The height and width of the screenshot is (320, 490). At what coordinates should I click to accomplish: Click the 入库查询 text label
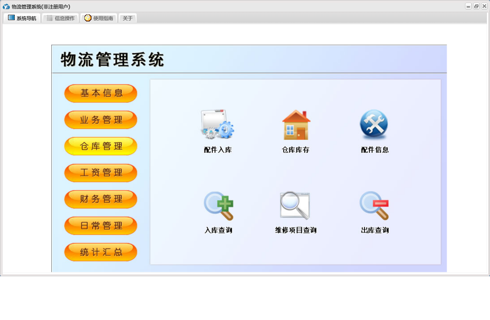(x=218, y=231)
